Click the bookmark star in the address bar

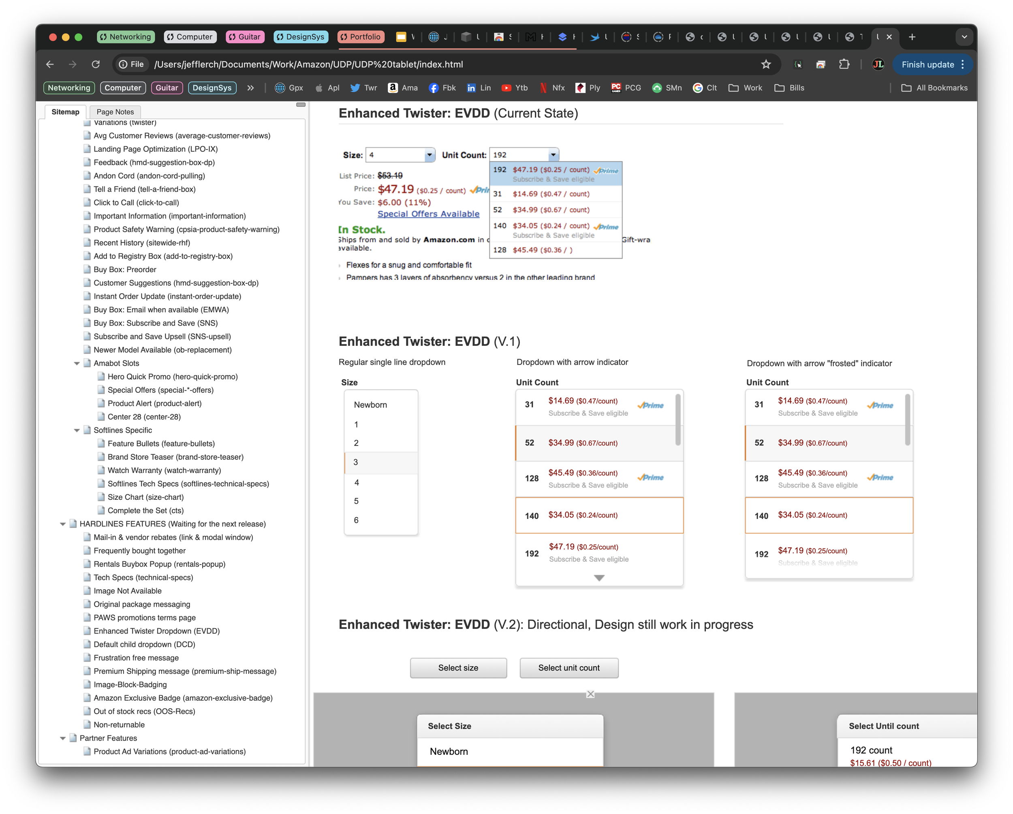tap(766, 64)
